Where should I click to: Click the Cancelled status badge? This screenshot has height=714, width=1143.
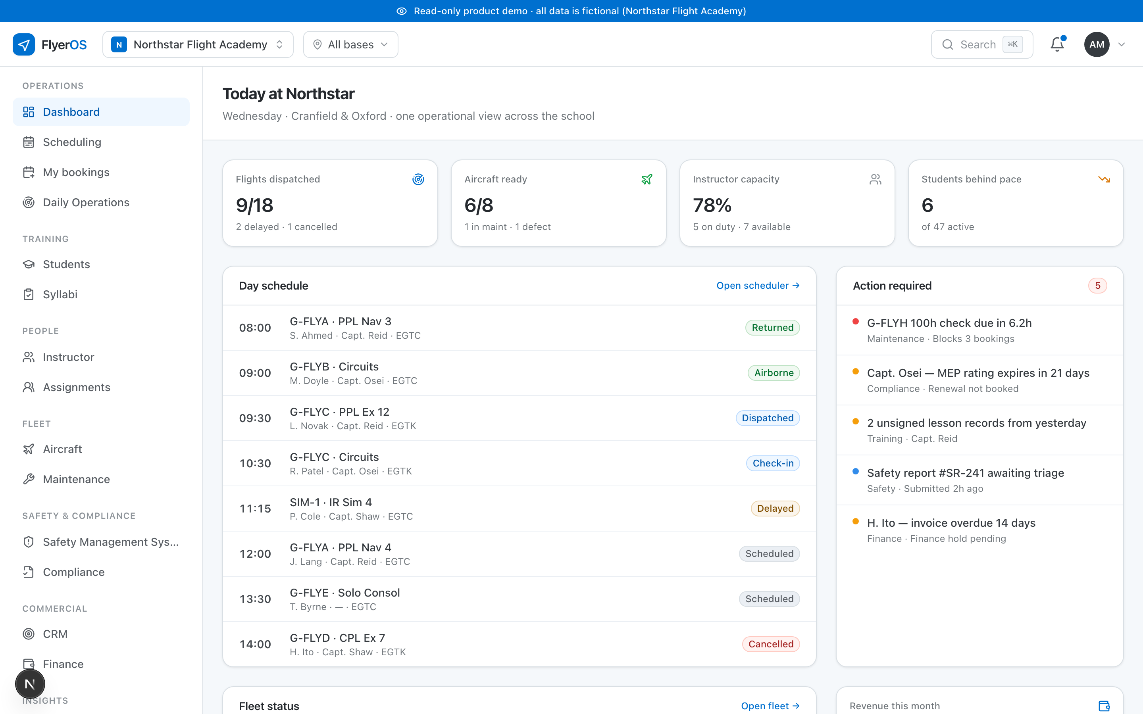(771, 645)
